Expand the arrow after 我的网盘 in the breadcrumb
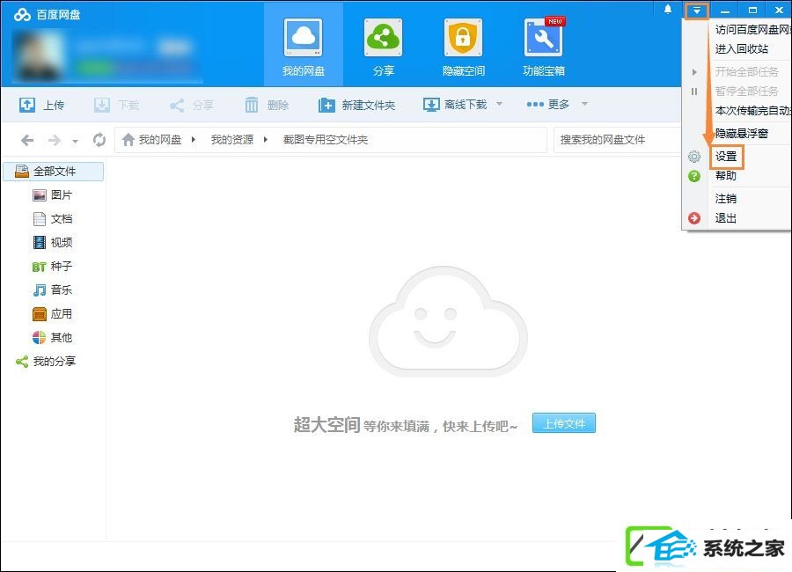Viewport: 792px width, 572px height. coord(193,139)
